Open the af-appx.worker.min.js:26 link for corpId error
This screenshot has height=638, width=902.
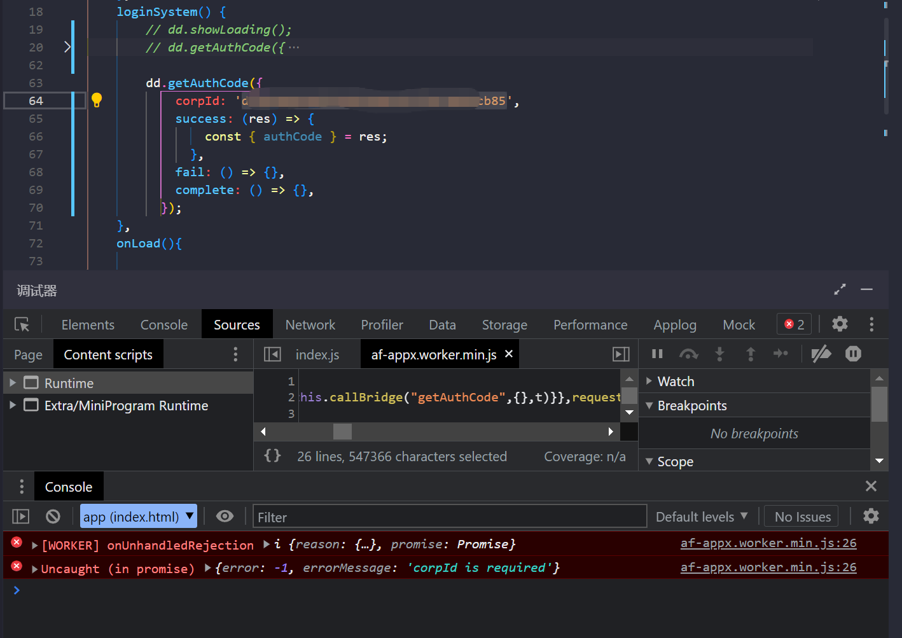tap(768, 567)
